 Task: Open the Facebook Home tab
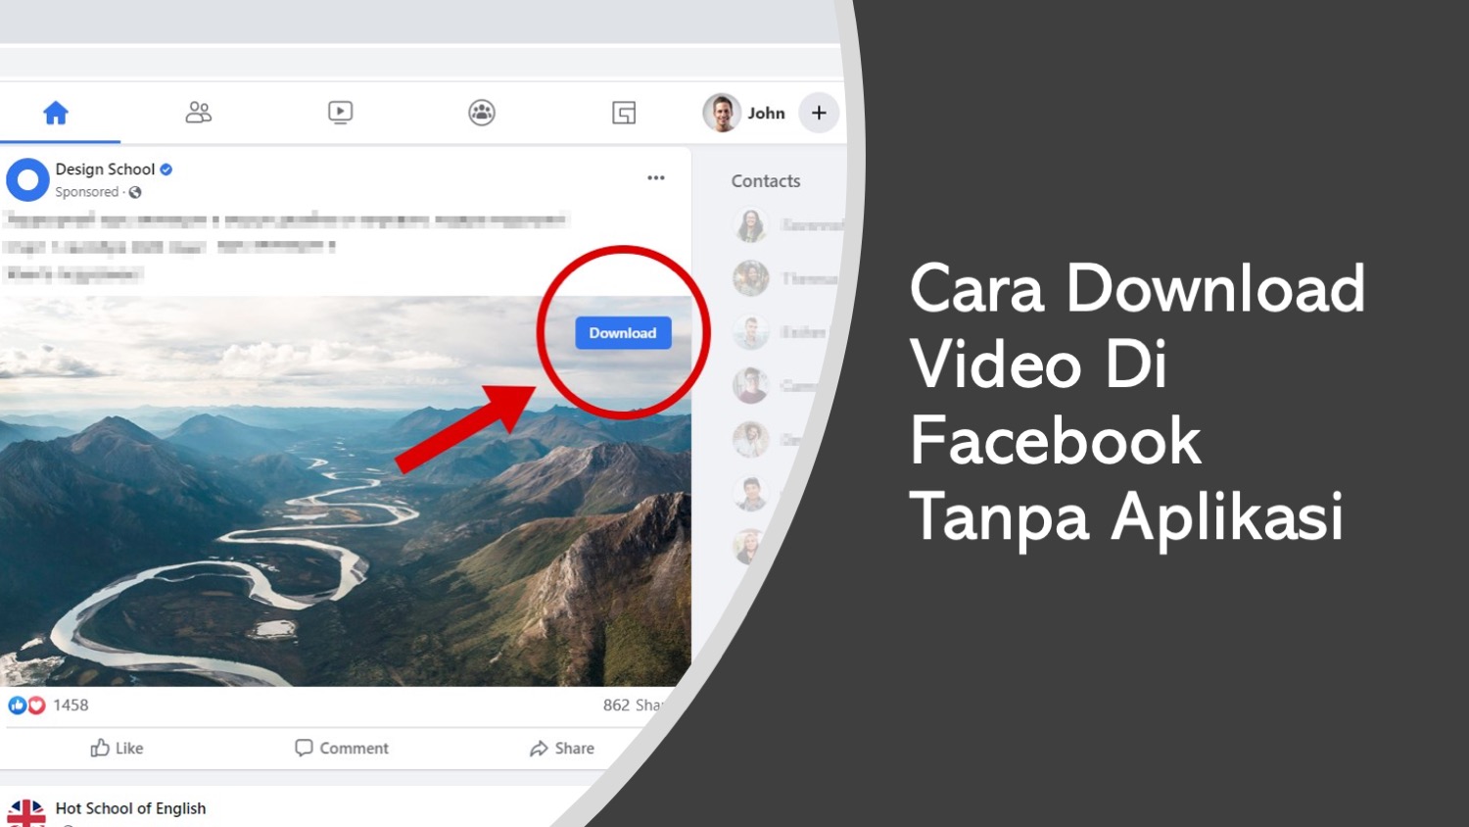pyautogui.click(x=56, y=113)
